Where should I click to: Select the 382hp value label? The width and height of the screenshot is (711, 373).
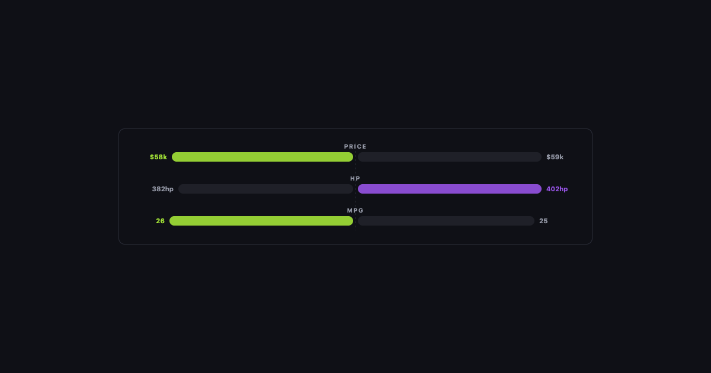pos(163,189)
